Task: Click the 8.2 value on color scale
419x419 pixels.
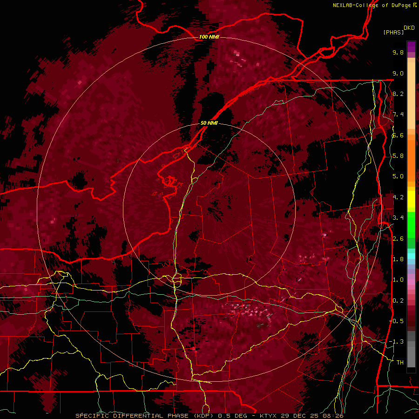Action: click(x=398, y=94)
